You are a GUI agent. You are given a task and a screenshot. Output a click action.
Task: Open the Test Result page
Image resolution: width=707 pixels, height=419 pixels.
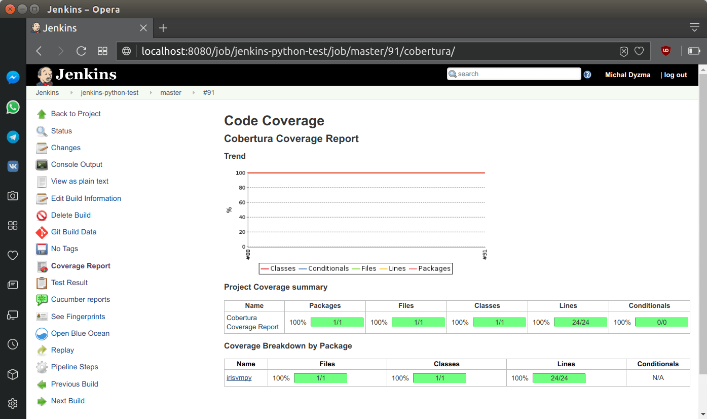pos(68,283)
